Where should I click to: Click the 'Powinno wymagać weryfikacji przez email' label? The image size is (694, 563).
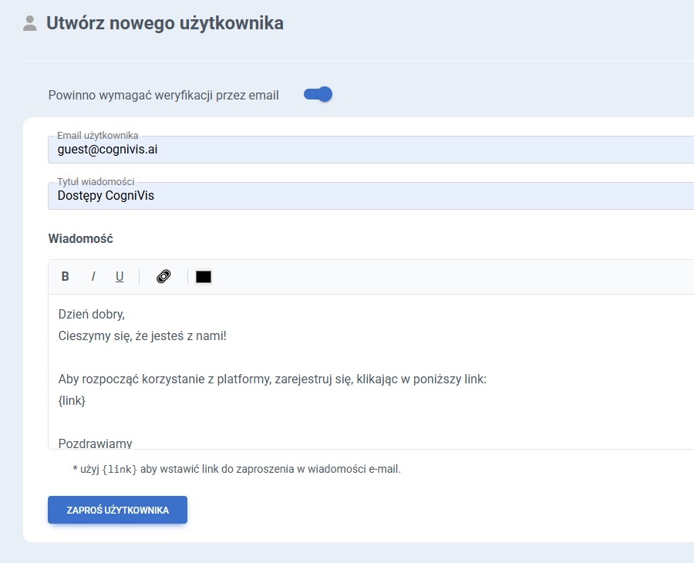(x=163, y=96)
